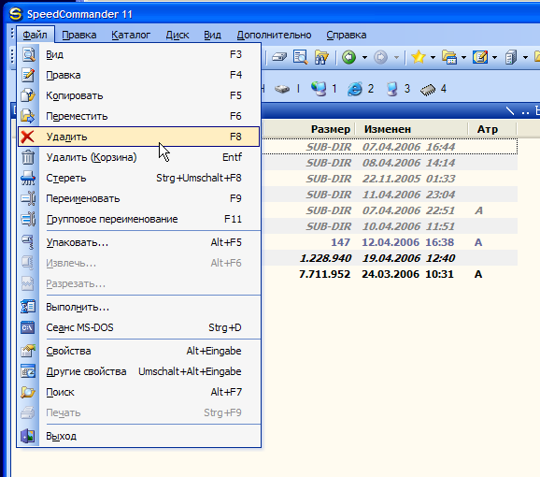Image resolution: width=540 pixels, height=477 pixels.
Task: Expand forward button history dropdown arrow
Action: 396,58
